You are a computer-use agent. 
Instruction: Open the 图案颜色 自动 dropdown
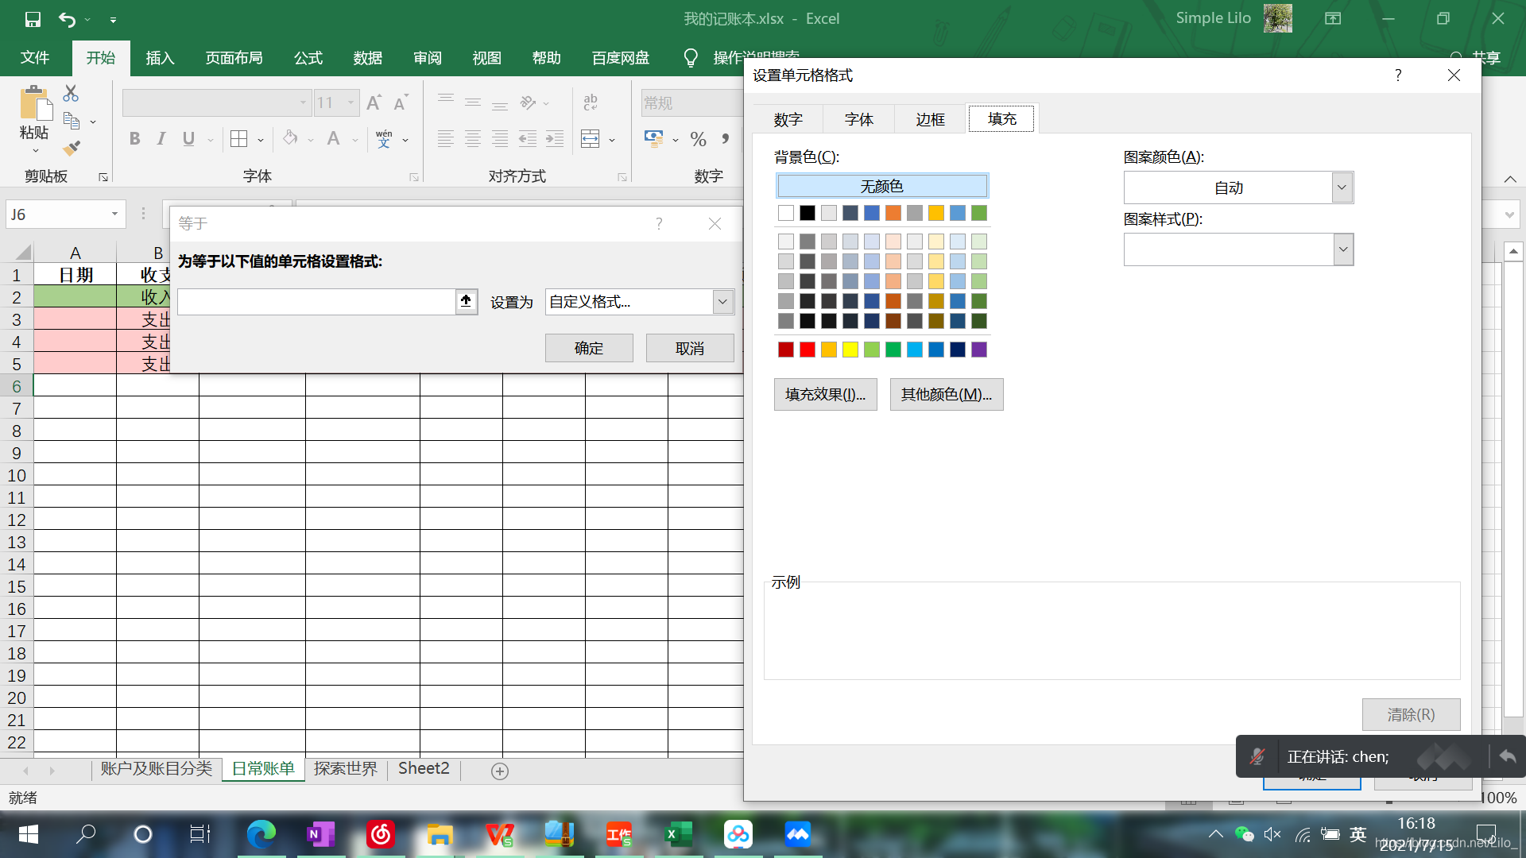tap(1342, 188)
